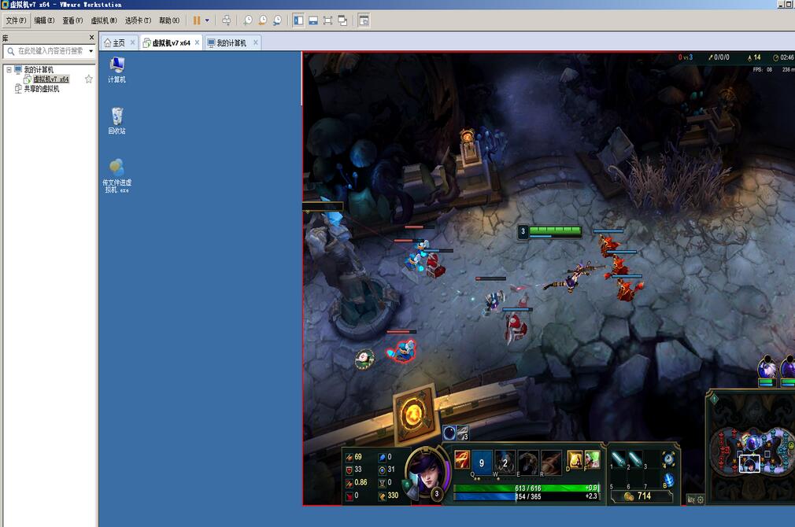
Task: Select the 传文件进虚拟机.exe desktop icon
Action: tap(116, 176)
